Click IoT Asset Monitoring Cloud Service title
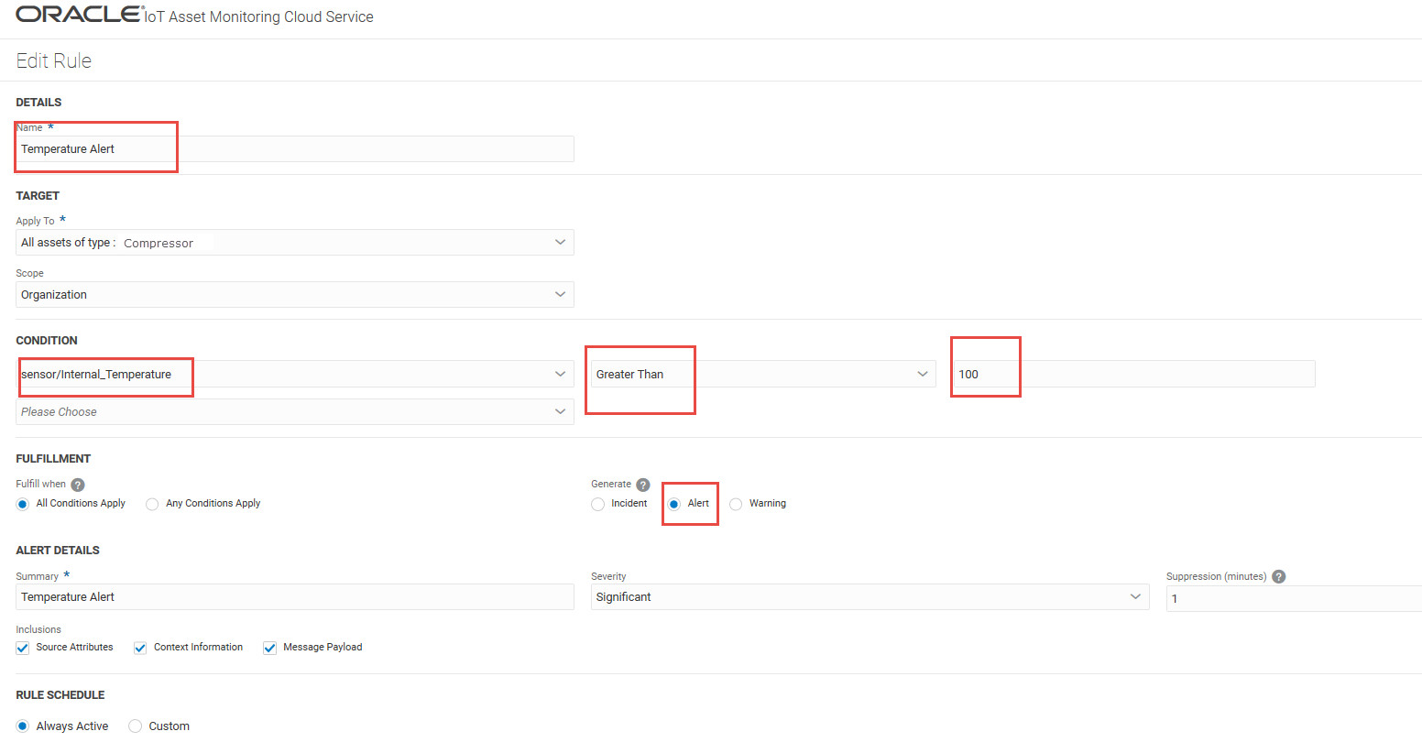This screenshot has height=753, width=1422. 259,16
